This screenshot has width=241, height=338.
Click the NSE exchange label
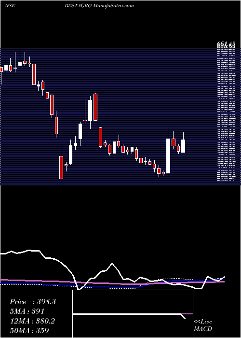tap(10, 6)
